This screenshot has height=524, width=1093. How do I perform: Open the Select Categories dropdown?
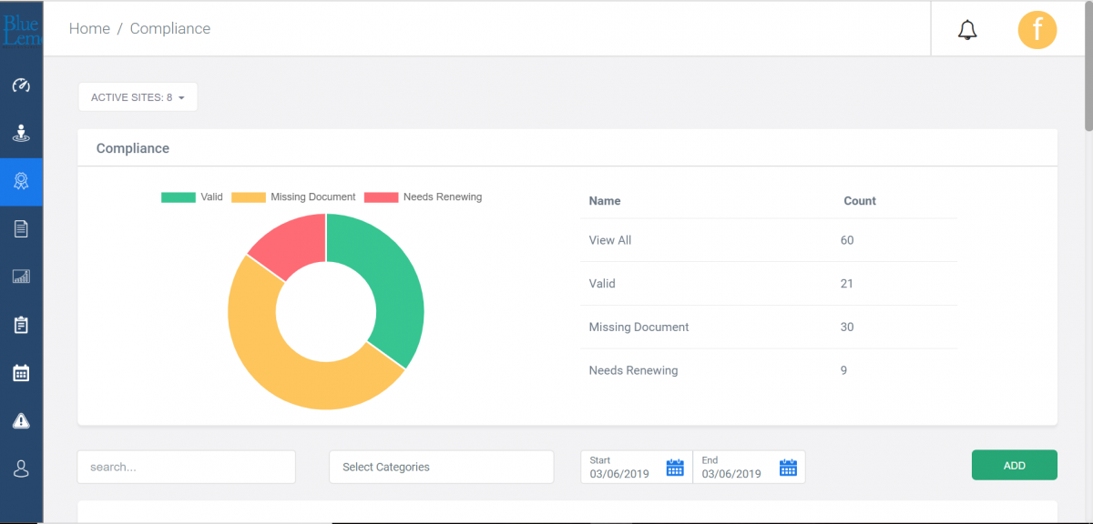[x=441, y=467]
